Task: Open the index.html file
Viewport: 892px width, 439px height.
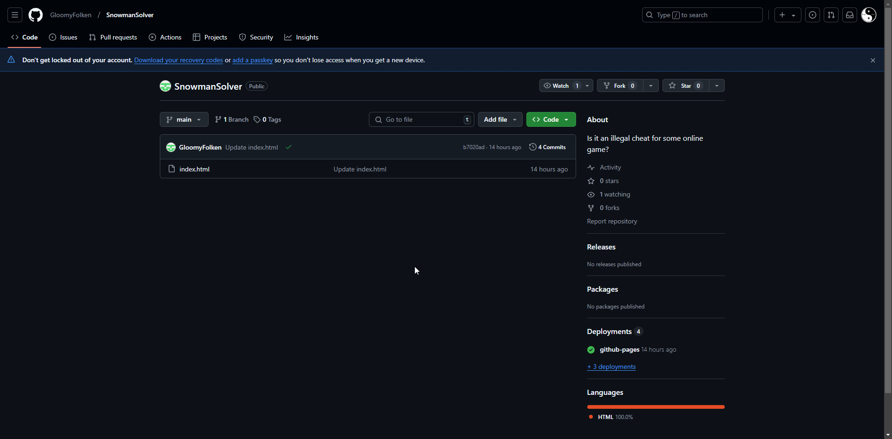Action: click(x=194, y=169)
